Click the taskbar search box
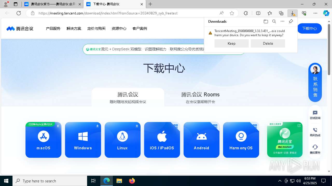The height and width of the screenshot is (186, 332). pos(50,181)
